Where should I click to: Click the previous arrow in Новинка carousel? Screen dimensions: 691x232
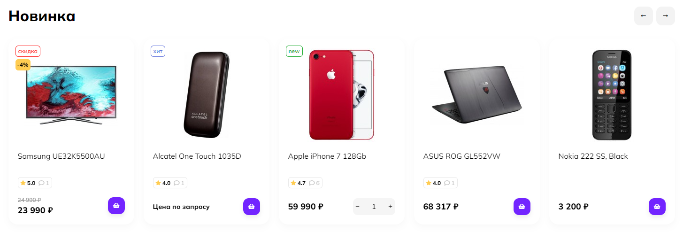[643, 16]
